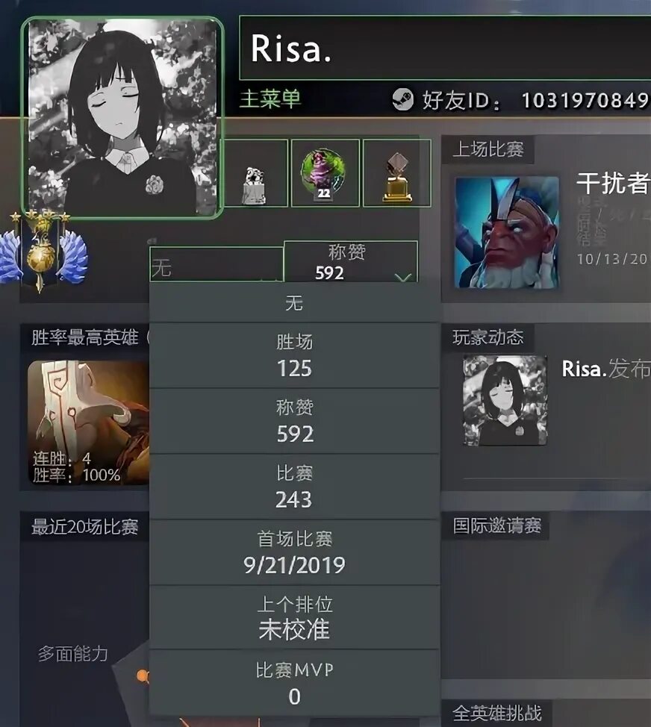Image resolution: width=651 pixels, height=727 pixels.
Task: Click the Risa. player name field
Action: tap(445, 48)
